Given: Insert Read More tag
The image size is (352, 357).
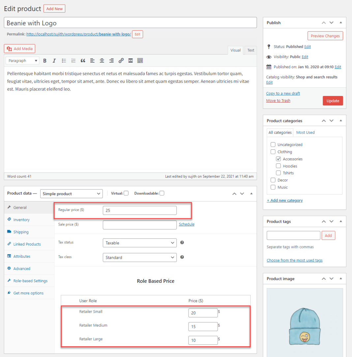Looking at the screenshot, I should 131,61.
